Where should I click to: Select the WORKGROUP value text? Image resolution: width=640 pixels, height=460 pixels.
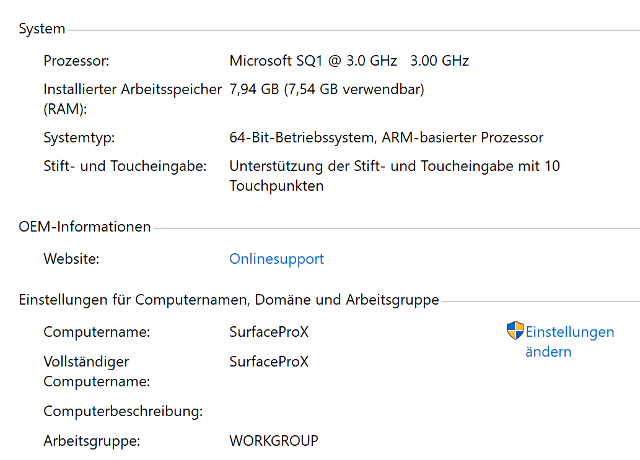pos(274,441)
